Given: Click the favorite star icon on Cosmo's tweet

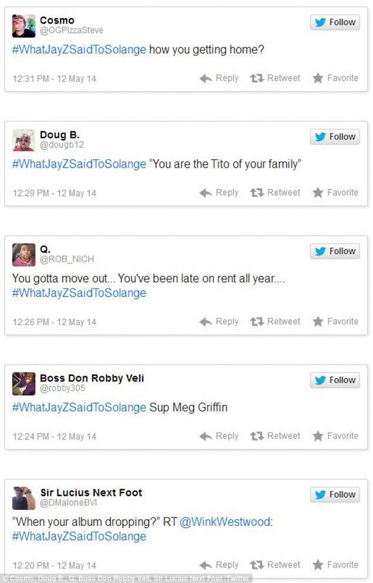Looking at the screenshot, I should 318,78.
